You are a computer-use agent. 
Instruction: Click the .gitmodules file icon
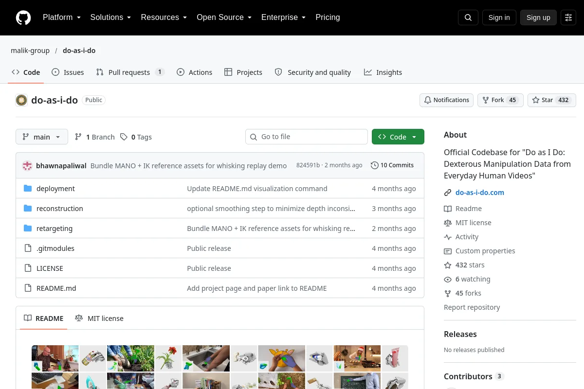pyautogui.click(x=28, y=248)
